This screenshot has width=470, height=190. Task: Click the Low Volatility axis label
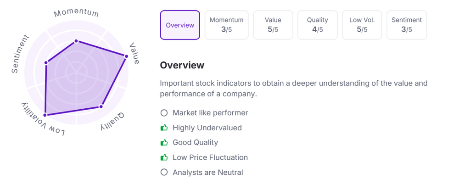tap(42, 120)
